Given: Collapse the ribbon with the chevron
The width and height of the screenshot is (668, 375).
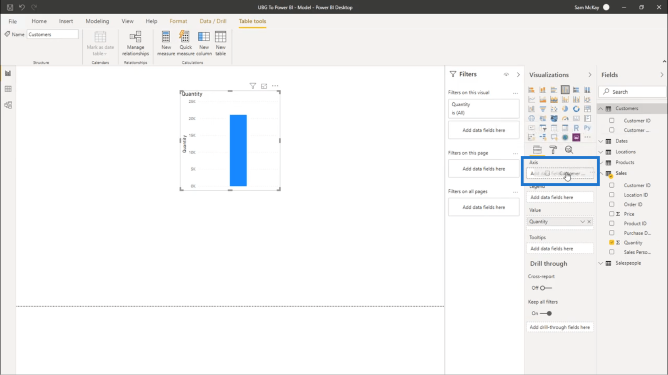Looking at the screenshot, I should click(x=664, y=62).
